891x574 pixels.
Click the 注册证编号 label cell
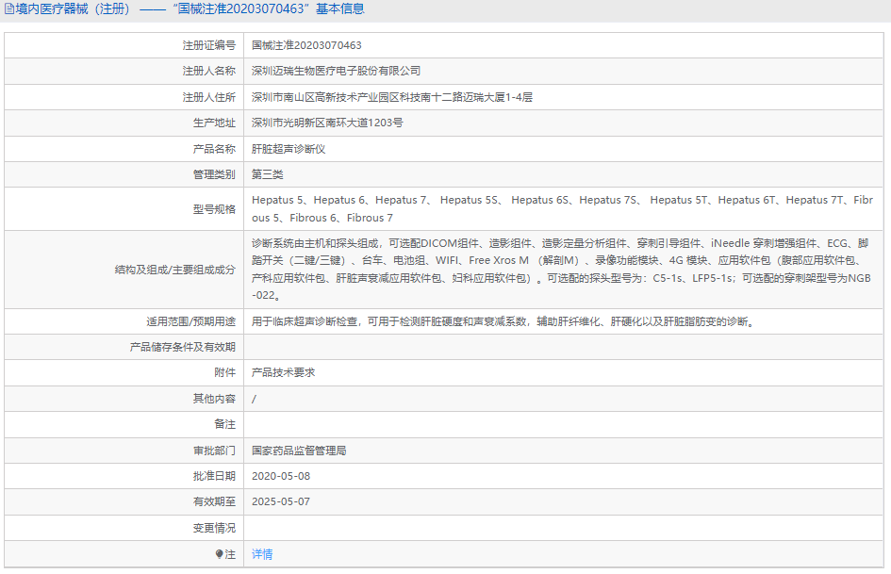point(124,45)
